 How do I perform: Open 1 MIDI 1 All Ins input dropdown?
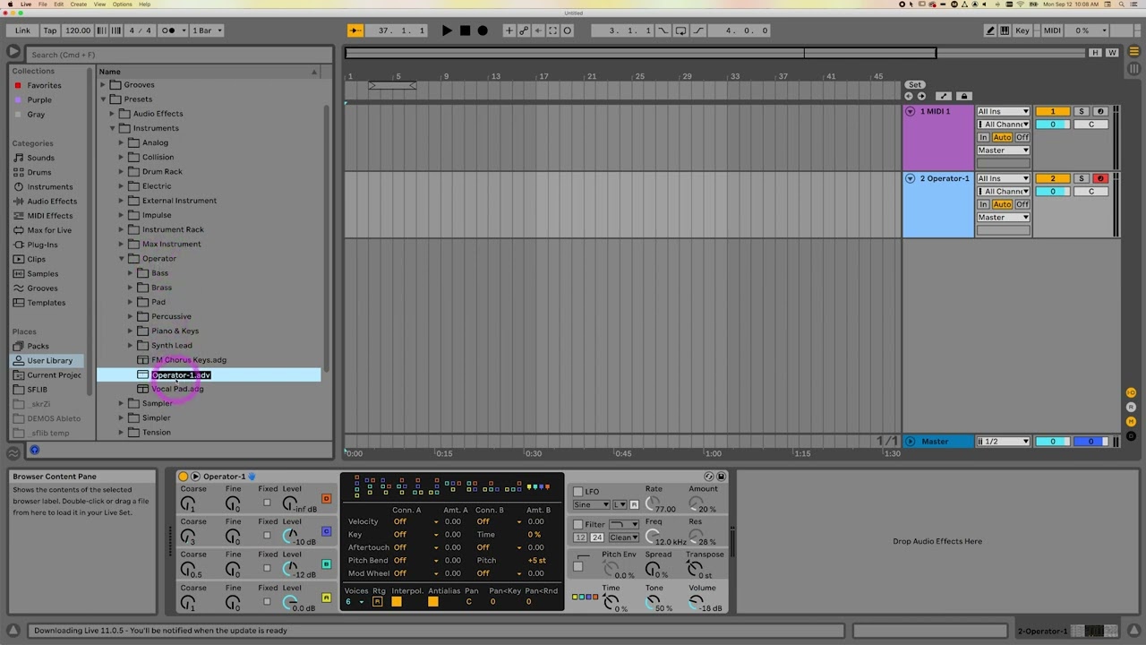pos(1004,112)
